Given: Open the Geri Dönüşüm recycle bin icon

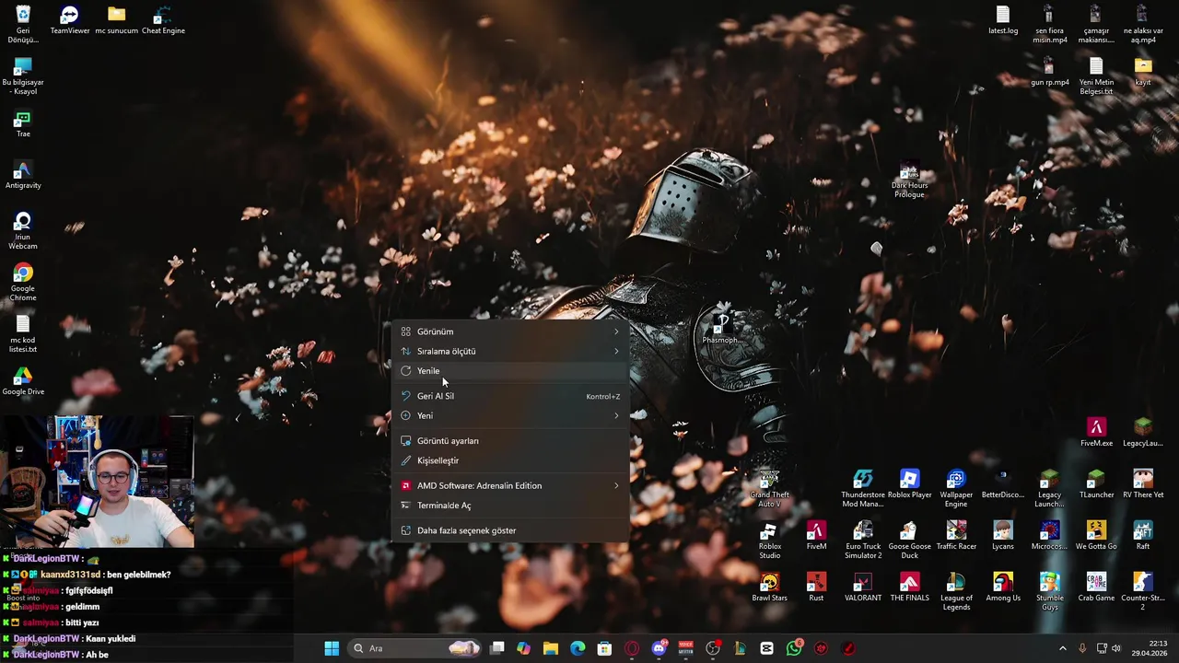Looking at the screenshot, I should (23, 24).
